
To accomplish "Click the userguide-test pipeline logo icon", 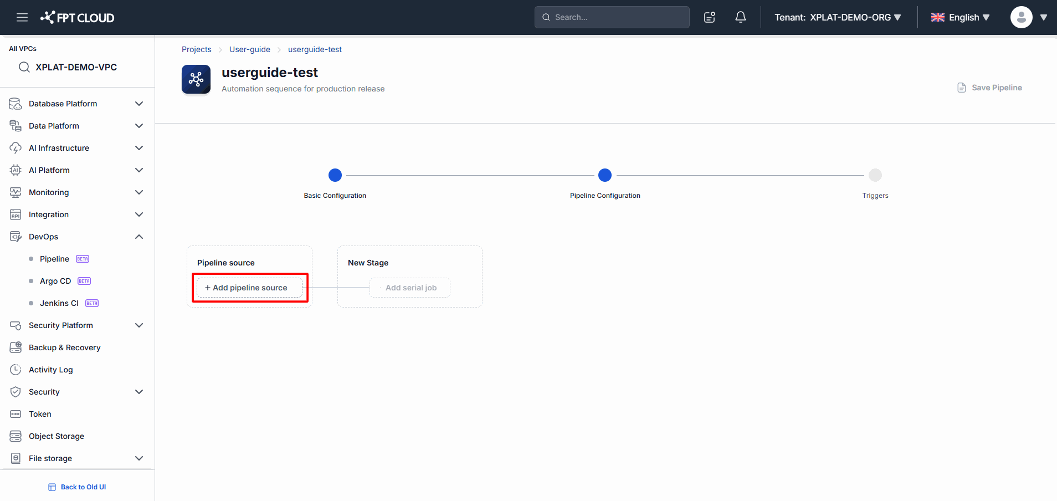I will pyautogui.click(x=196, y=79).
